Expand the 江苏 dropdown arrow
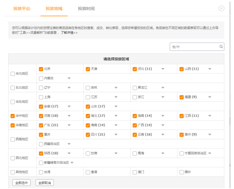The width and height of the screenshot is (234, 189). [x=116, y=97]
